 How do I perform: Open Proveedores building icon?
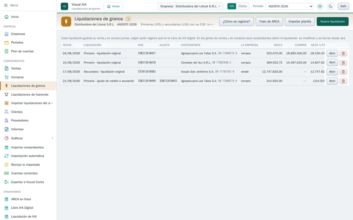(x=7, y=121)
